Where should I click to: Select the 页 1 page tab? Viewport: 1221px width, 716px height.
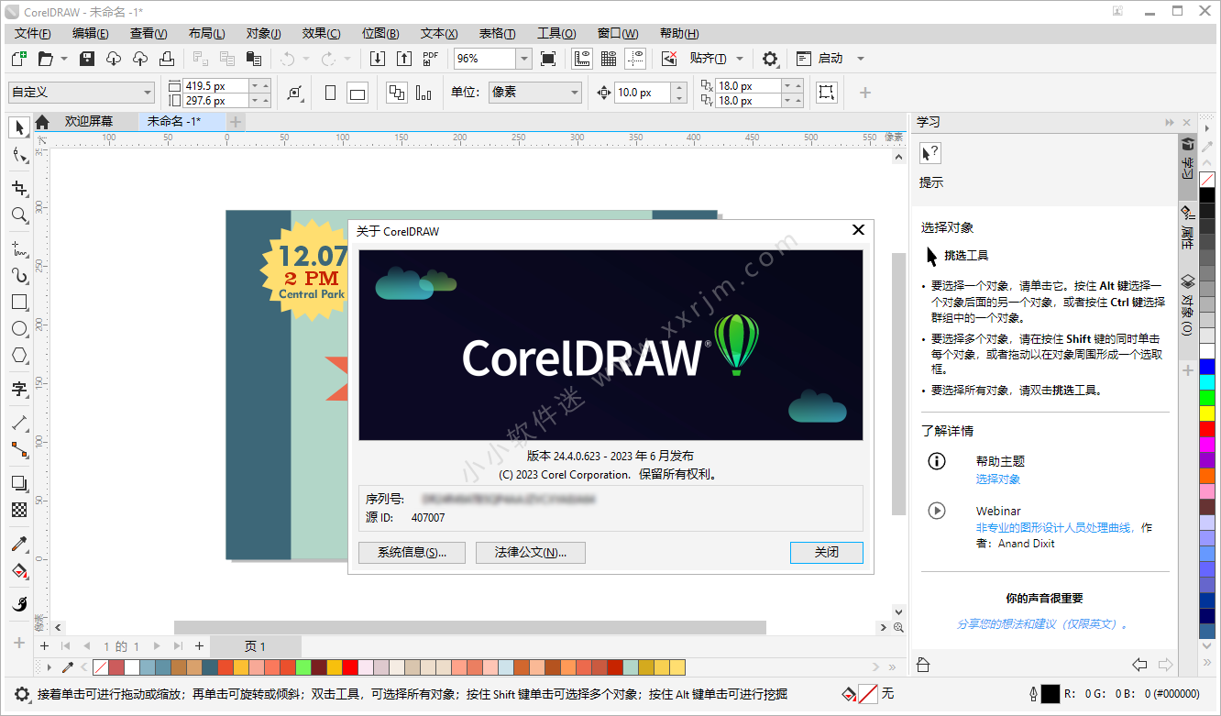(x=255, y=646)
